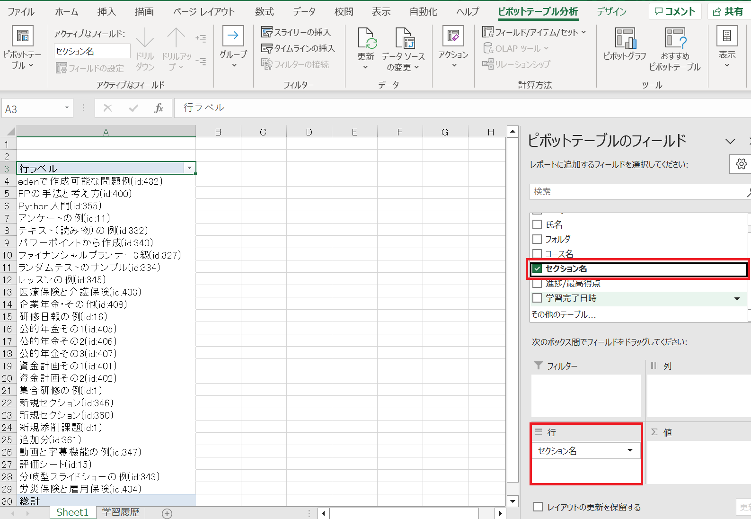Toggle the 進捗/最高得点 field checkbox
This screenshot has width=751, height=519.
[x=537, y=283]
